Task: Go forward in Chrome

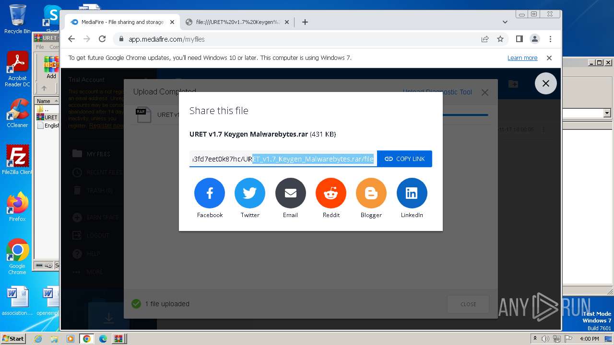Action: point(87,39)
